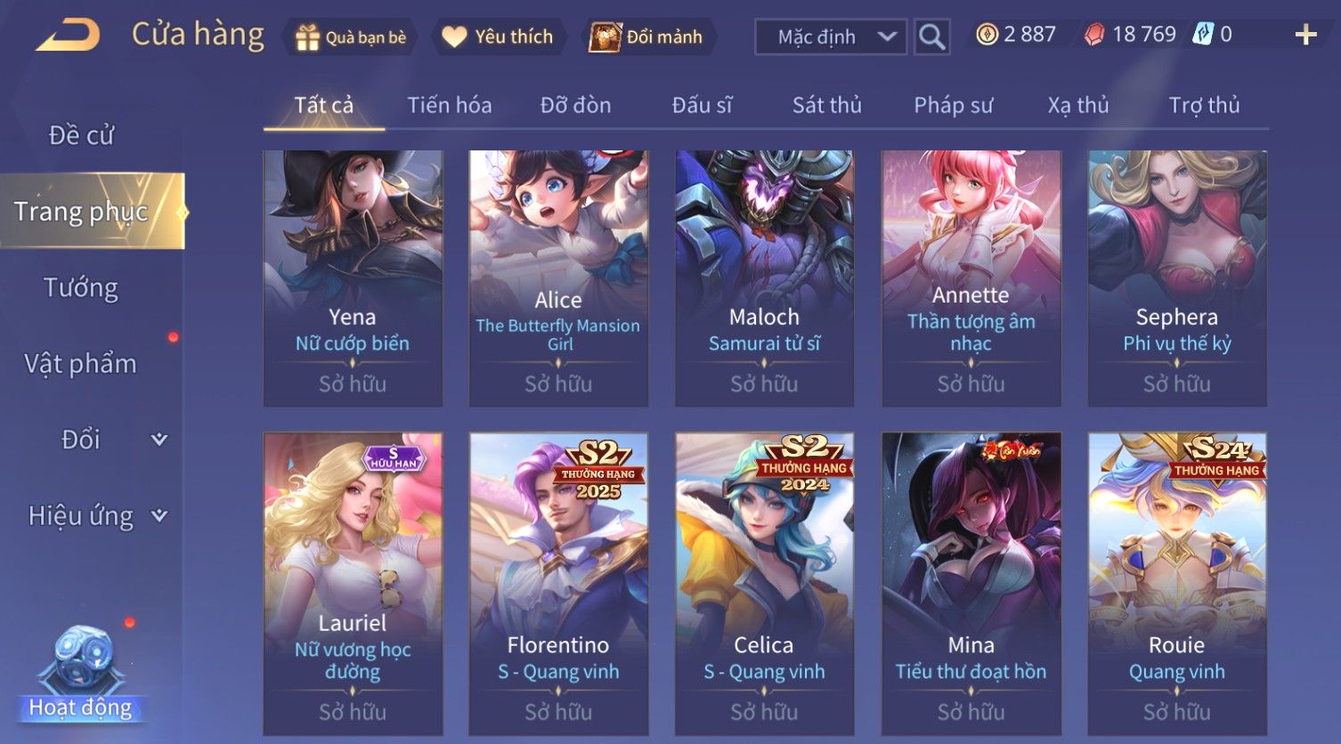Viewport: 1341px width, 744px height.
Task: Open the Florentino S-Quang vinh skin card
Action: (558, 584)
